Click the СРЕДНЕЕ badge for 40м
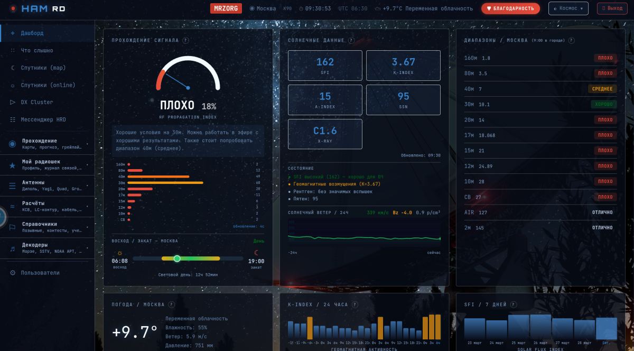634x351 pixels. pyautogui.click(x=602, y=89)
